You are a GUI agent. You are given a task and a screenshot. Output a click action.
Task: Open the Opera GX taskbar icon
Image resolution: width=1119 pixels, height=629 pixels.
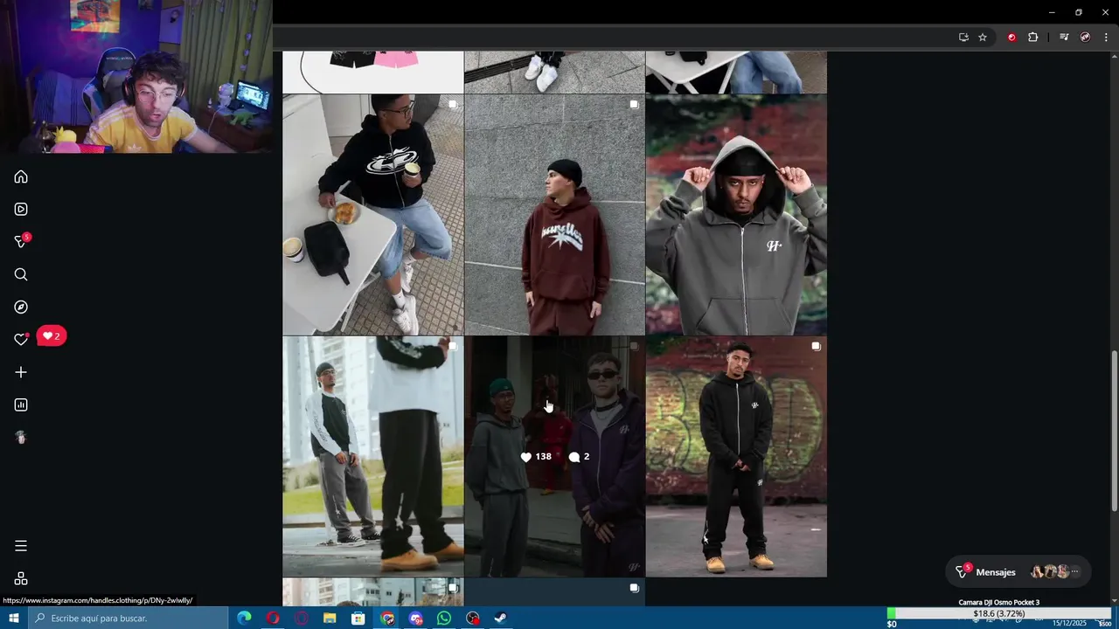pyautogui.click(x=302, y=619)
